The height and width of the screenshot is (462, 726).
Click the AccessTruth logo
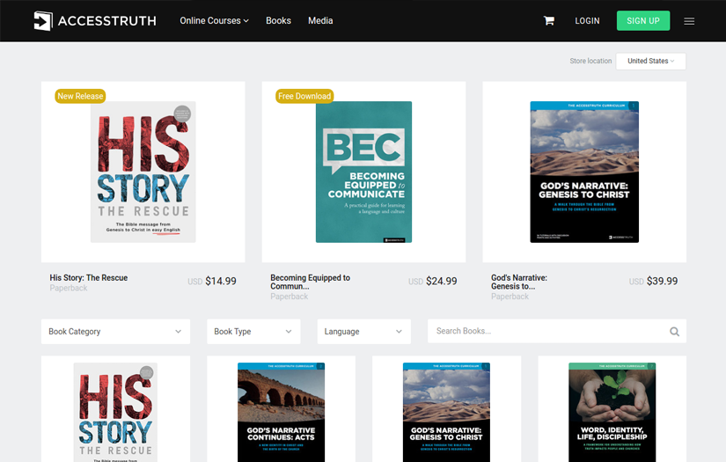tap(95, 21)
